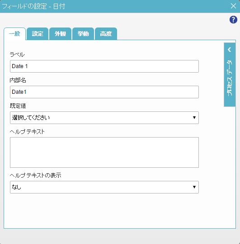The image size is (240, 244).
Task: Click the 内部名 caption text
Action: click(18, 80)
